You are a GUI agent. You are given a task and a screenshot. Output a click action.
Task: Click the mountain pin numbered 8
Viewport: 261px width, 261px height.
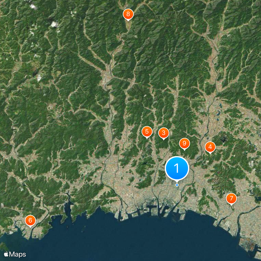(x=128, y=14)
